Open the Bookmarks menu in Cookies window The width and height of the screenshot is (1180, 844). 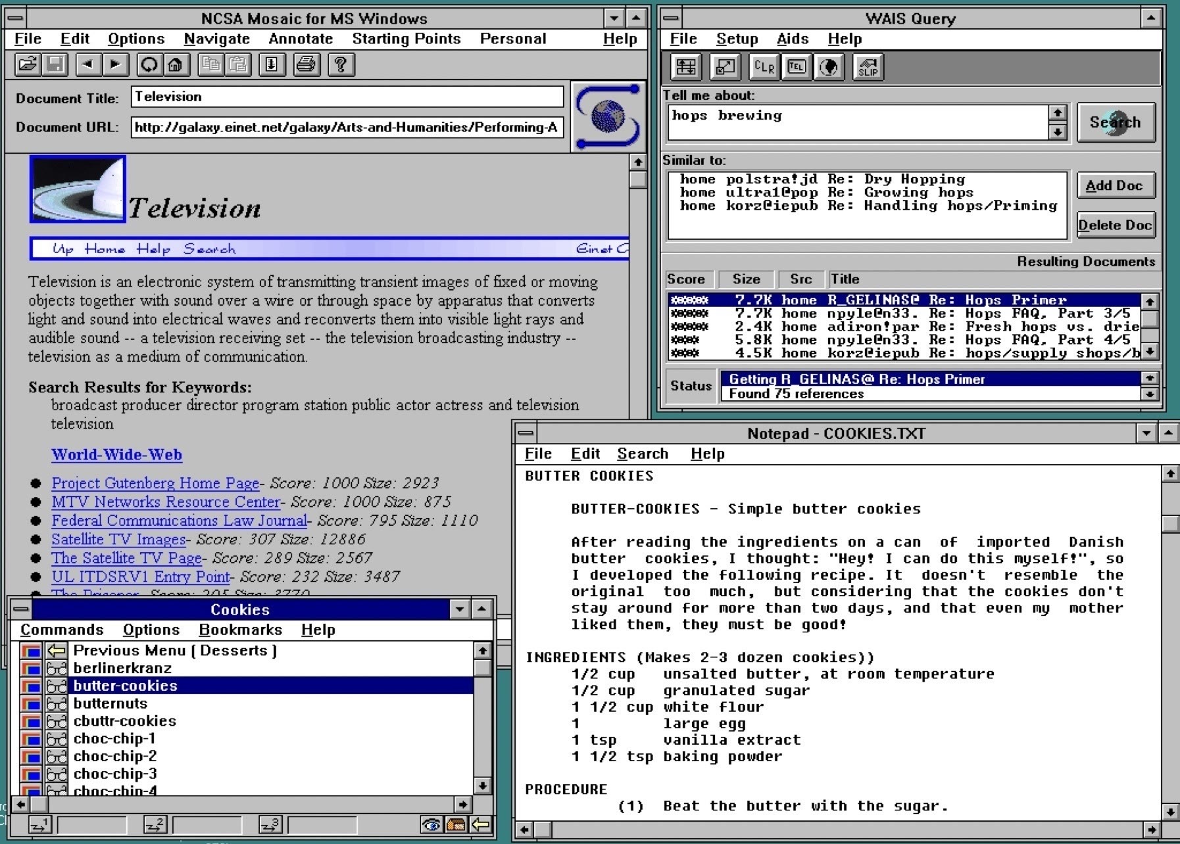click(240, 630)
